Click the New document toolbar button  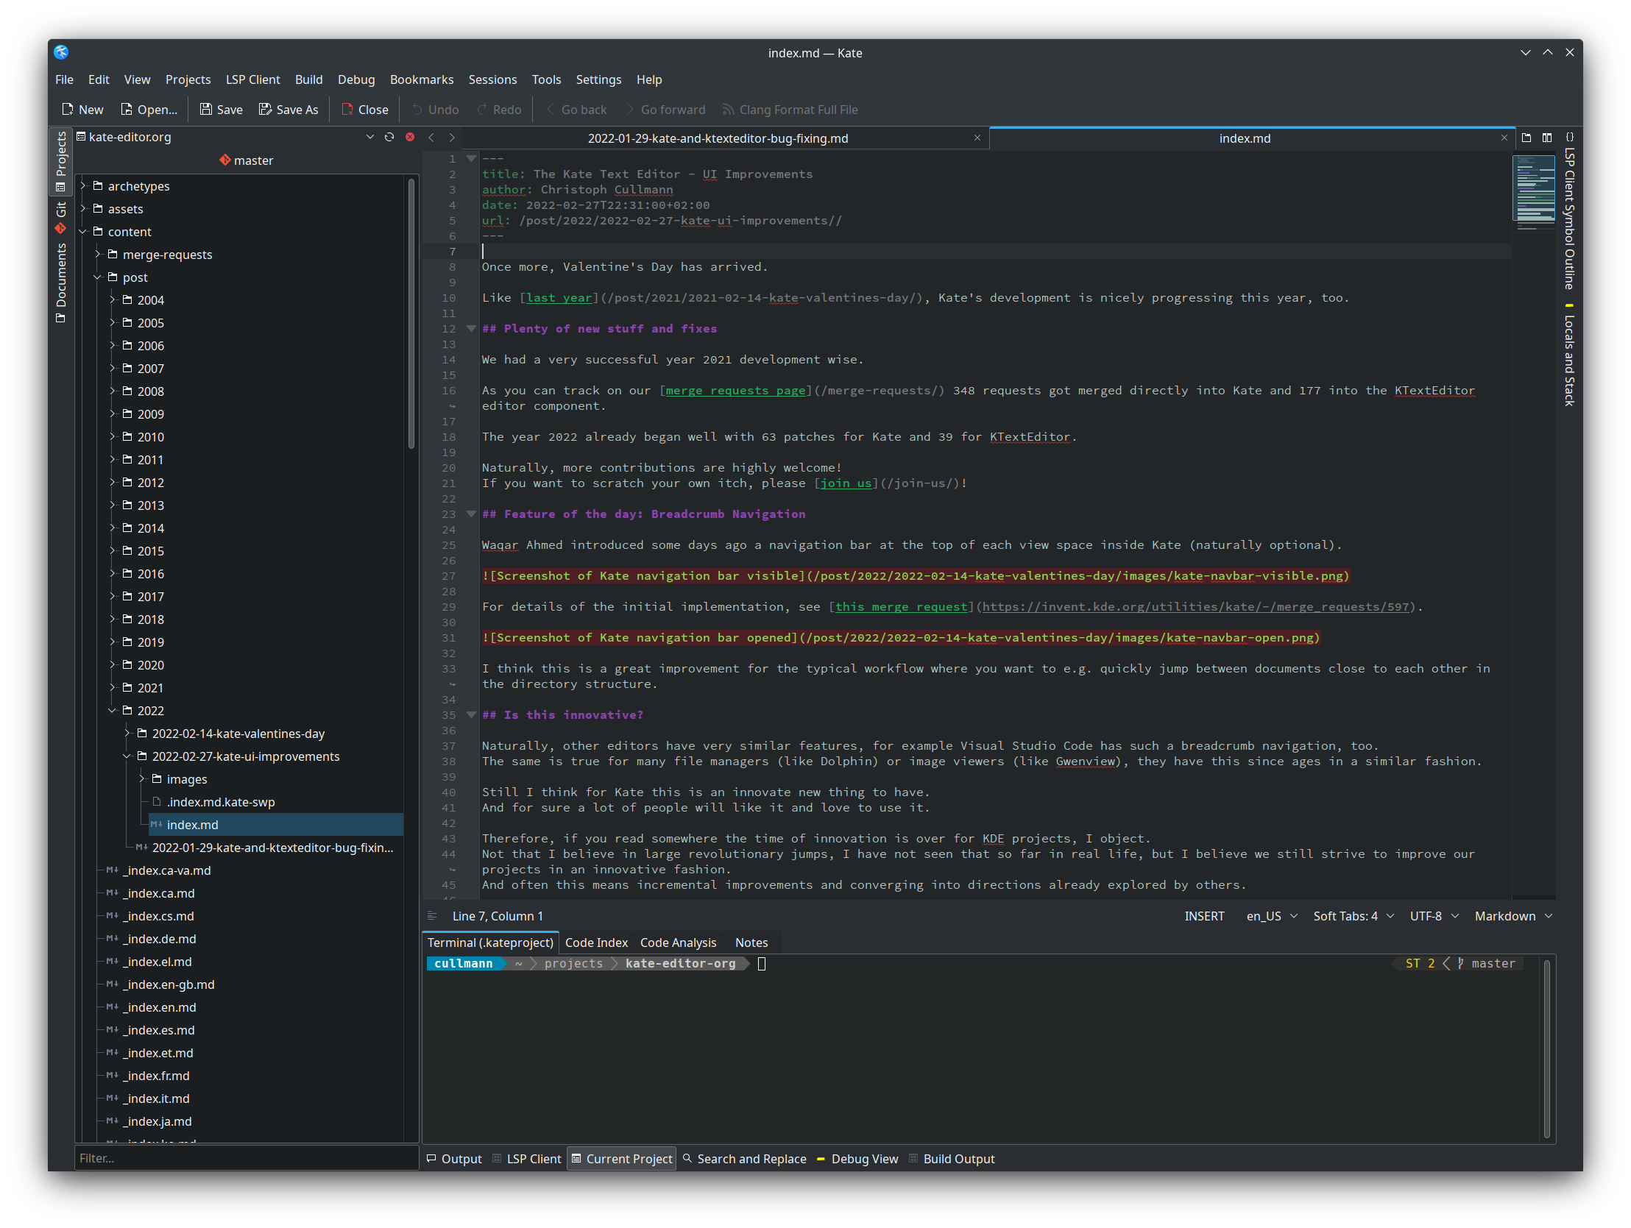82,109
